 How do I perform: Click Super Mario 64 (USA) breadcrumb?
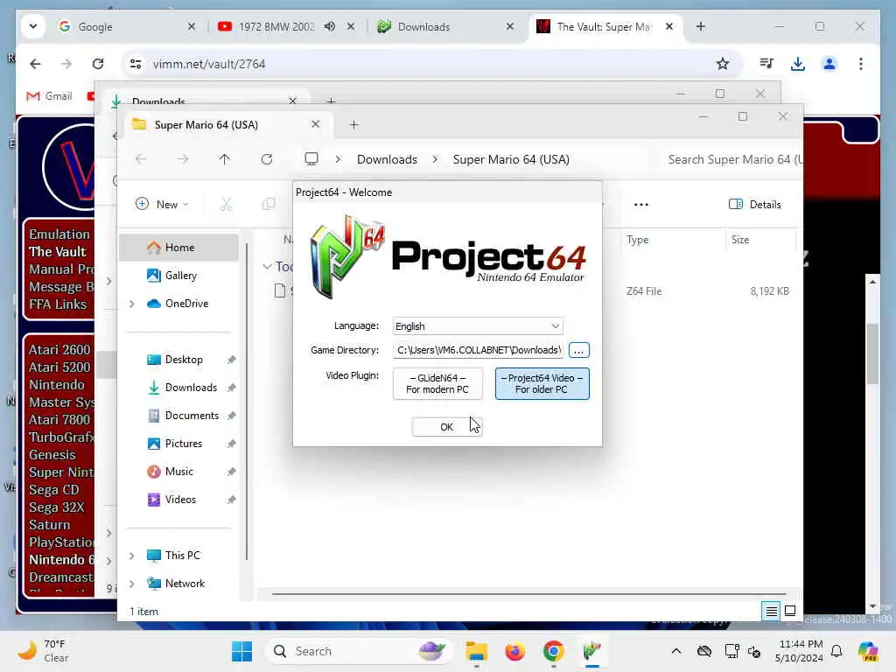pyautogui.click(x=511, y=159)
